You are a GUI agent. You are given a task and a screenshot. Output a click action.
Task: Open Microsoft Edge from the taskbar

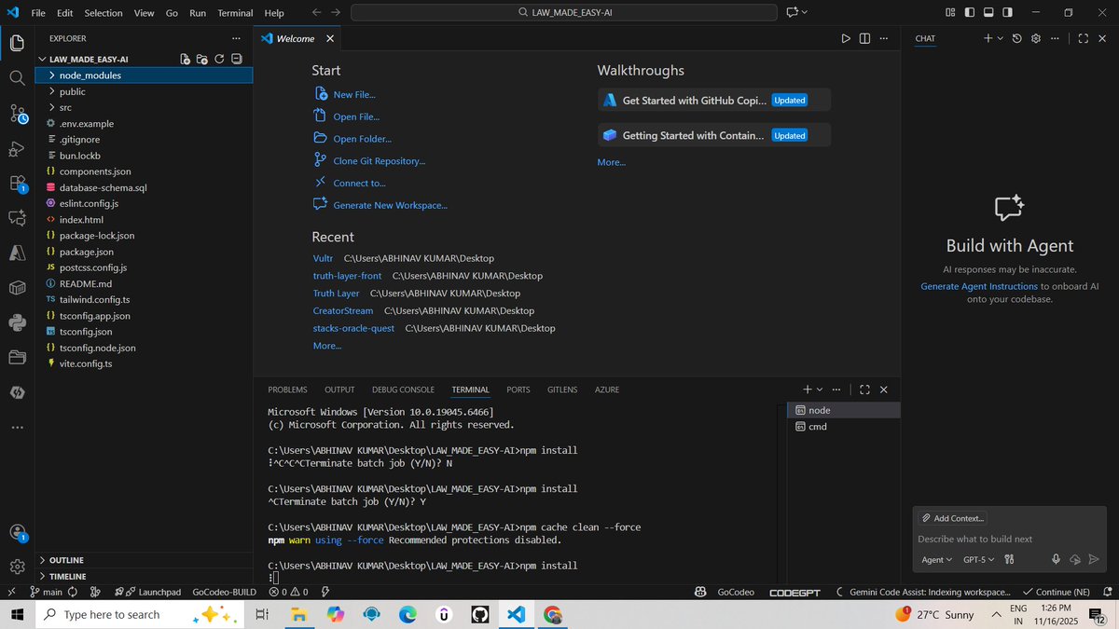[x=408, y=615]
